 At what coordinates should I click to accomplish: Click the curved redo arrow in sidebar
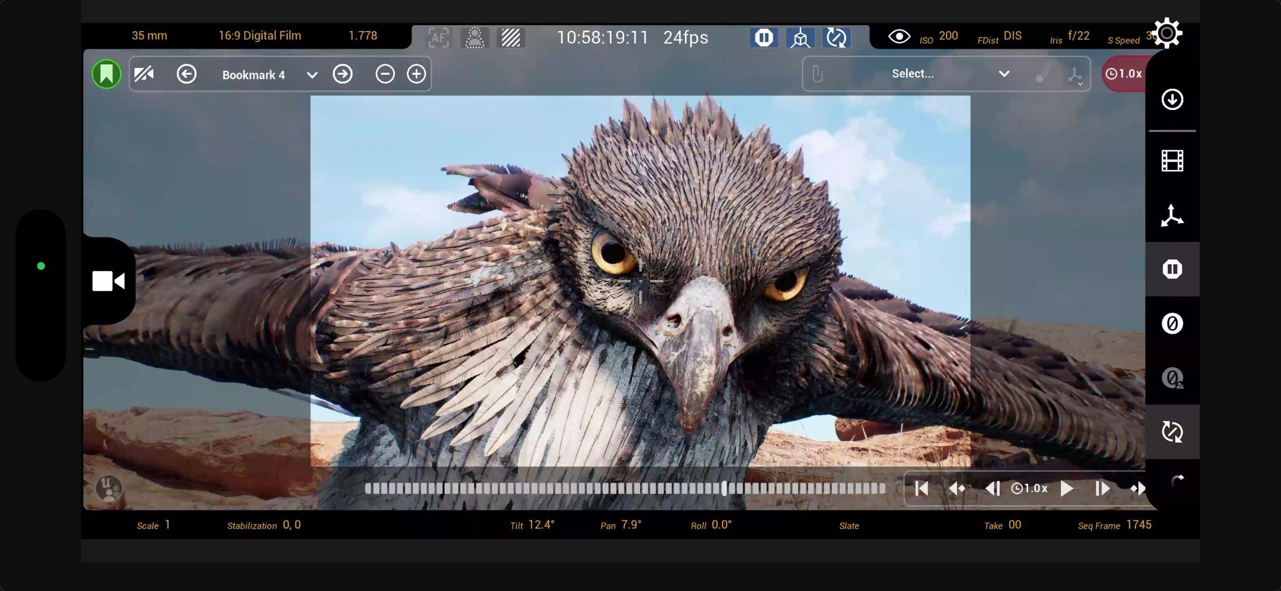point(1177,481)
